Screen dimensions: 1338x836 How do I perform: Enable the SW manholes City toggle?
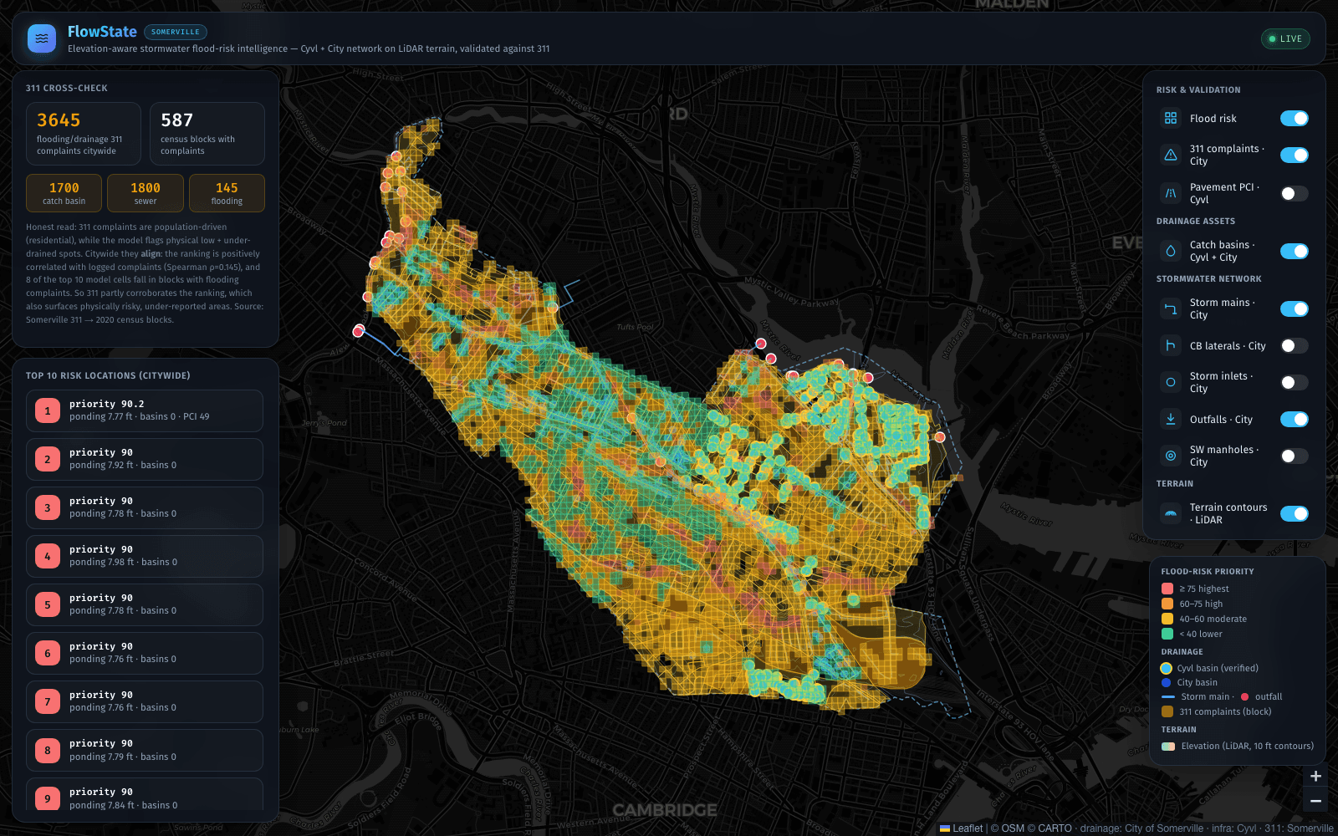(x=1295, y=456)
